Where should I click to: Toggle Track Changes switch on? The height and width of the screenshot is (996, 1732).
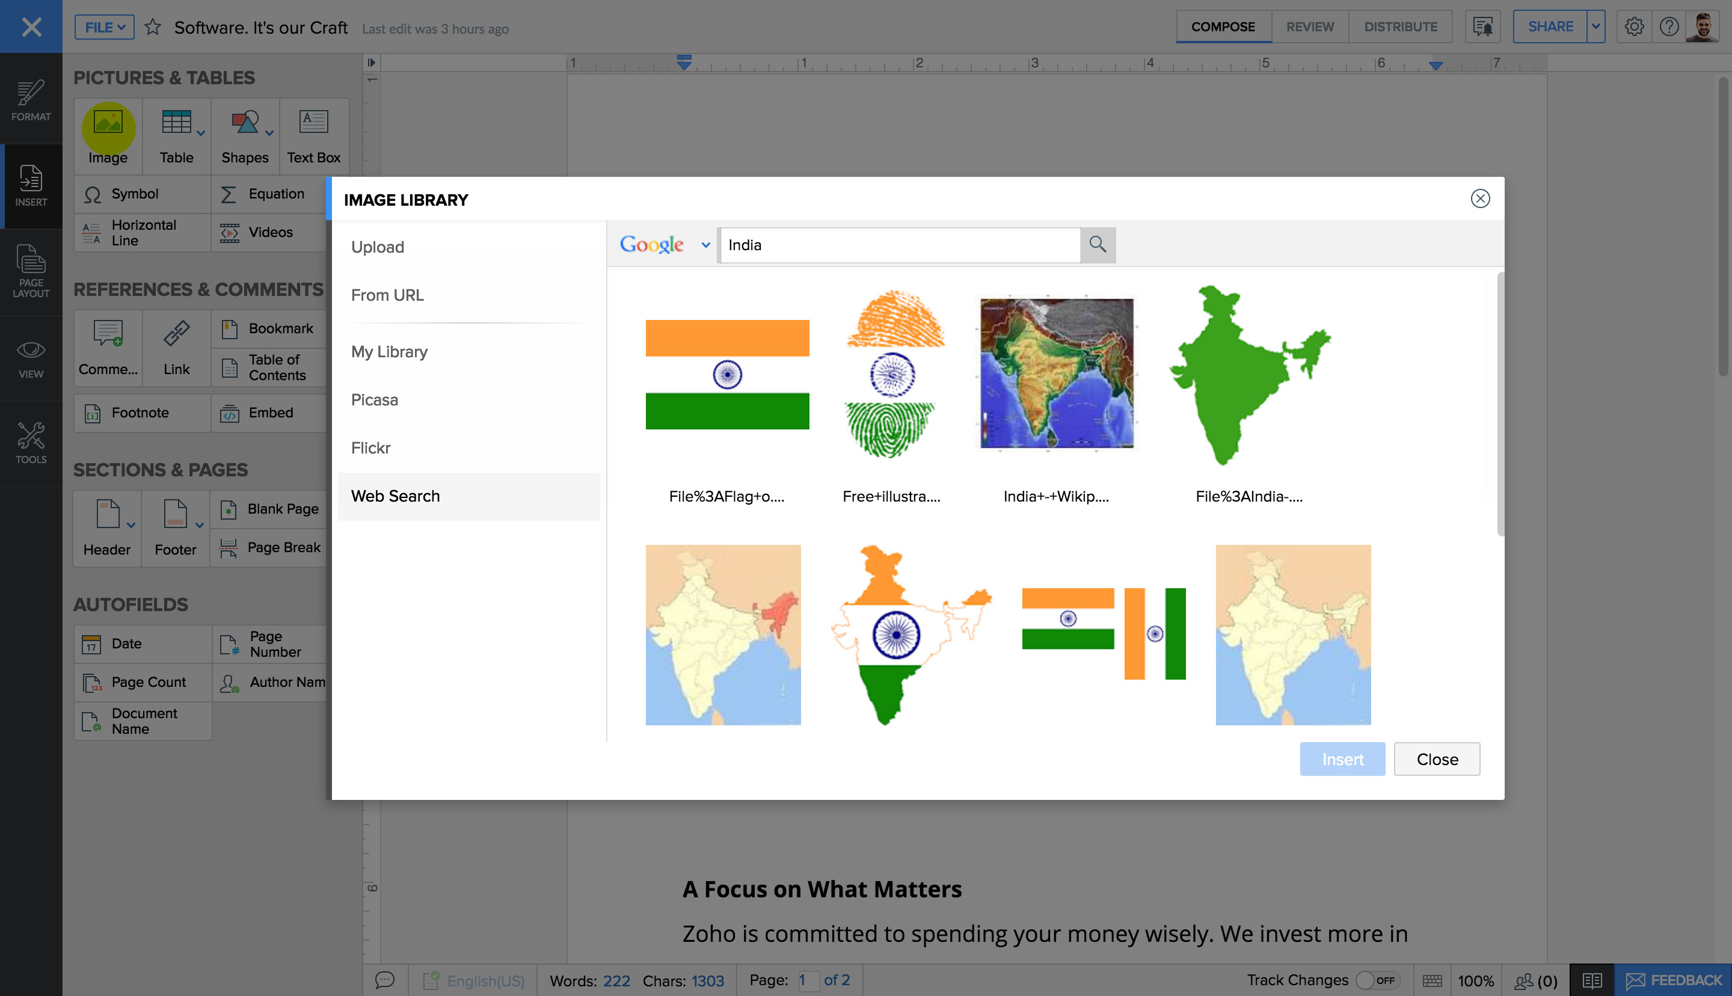point(1377,980)
